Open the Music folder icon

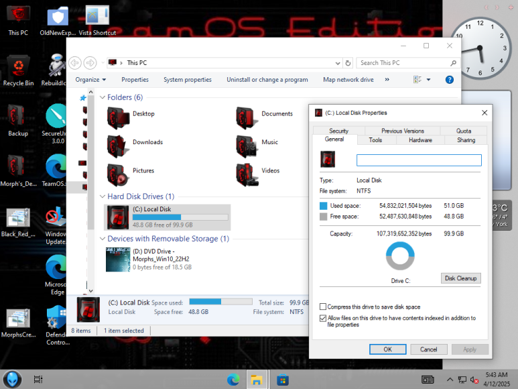[247, 146]
